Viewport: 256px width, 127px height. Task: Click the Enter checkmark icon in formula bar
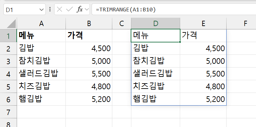tap(70, 9)
